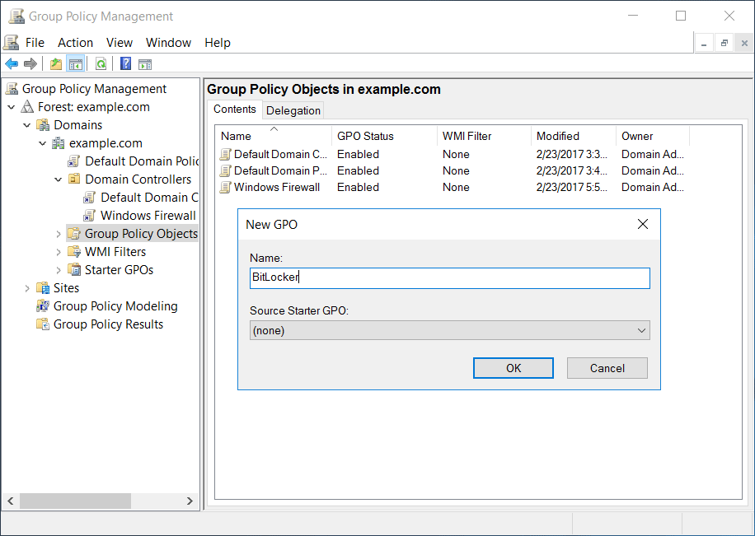Image resolution: width=755 pixels, height=536 pixels.
Task: Toggle the Show/Hide console tree icon
Action: click(75, 63)
